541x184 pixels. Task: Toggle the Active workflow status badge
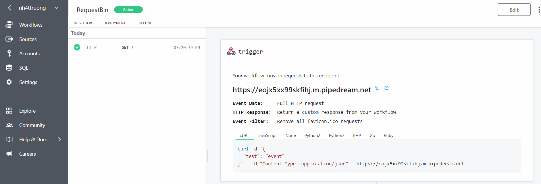pos(128,10)
